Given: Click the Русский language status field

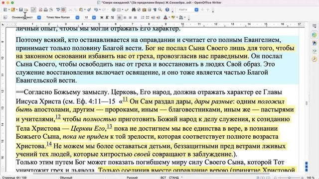Looking at the screenshot, I should pyautogui.click(x=132, y=178).
